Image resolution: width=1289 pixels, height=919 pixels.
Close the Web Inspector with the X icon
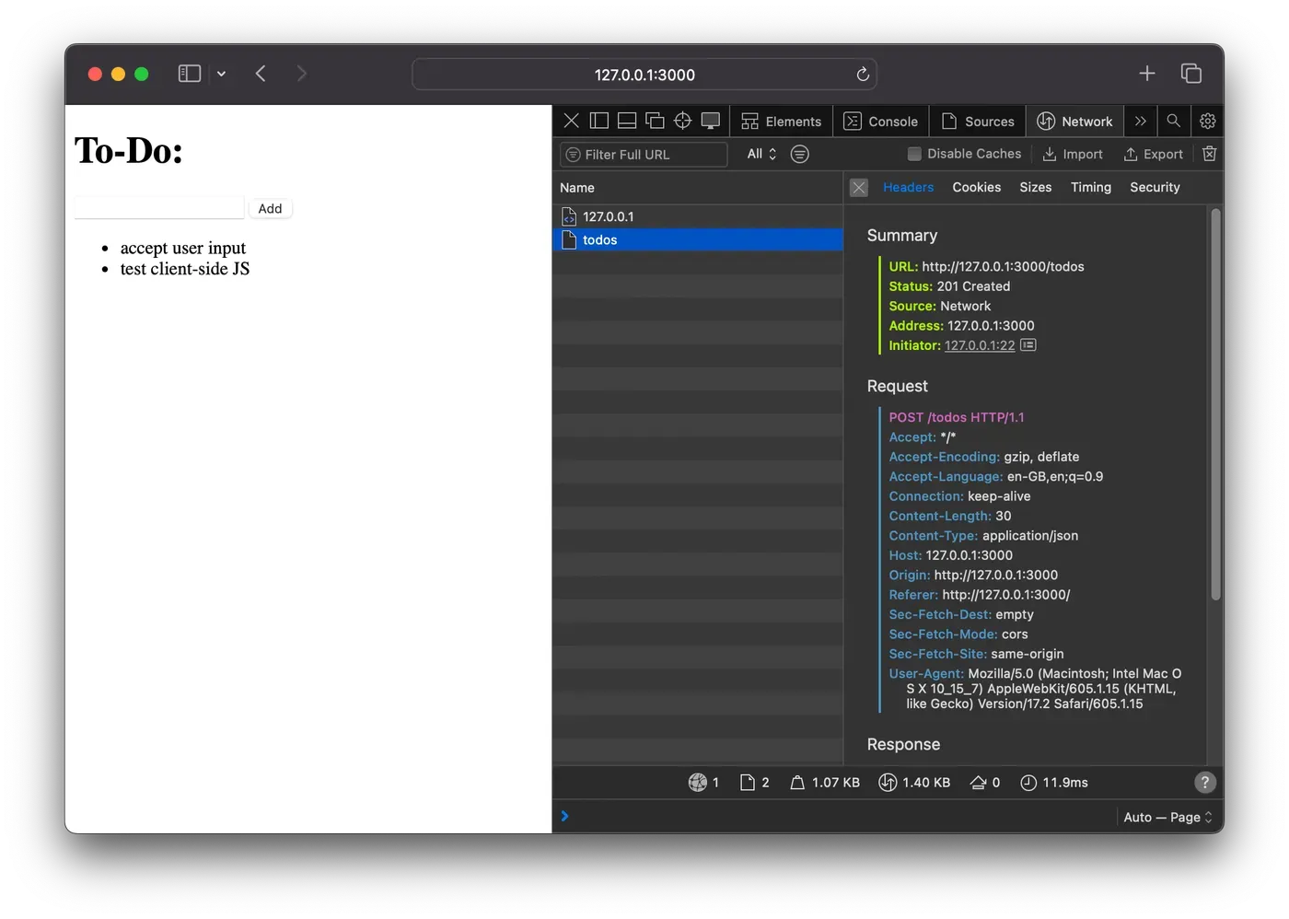pyautogui.click(x=571, y=121)
